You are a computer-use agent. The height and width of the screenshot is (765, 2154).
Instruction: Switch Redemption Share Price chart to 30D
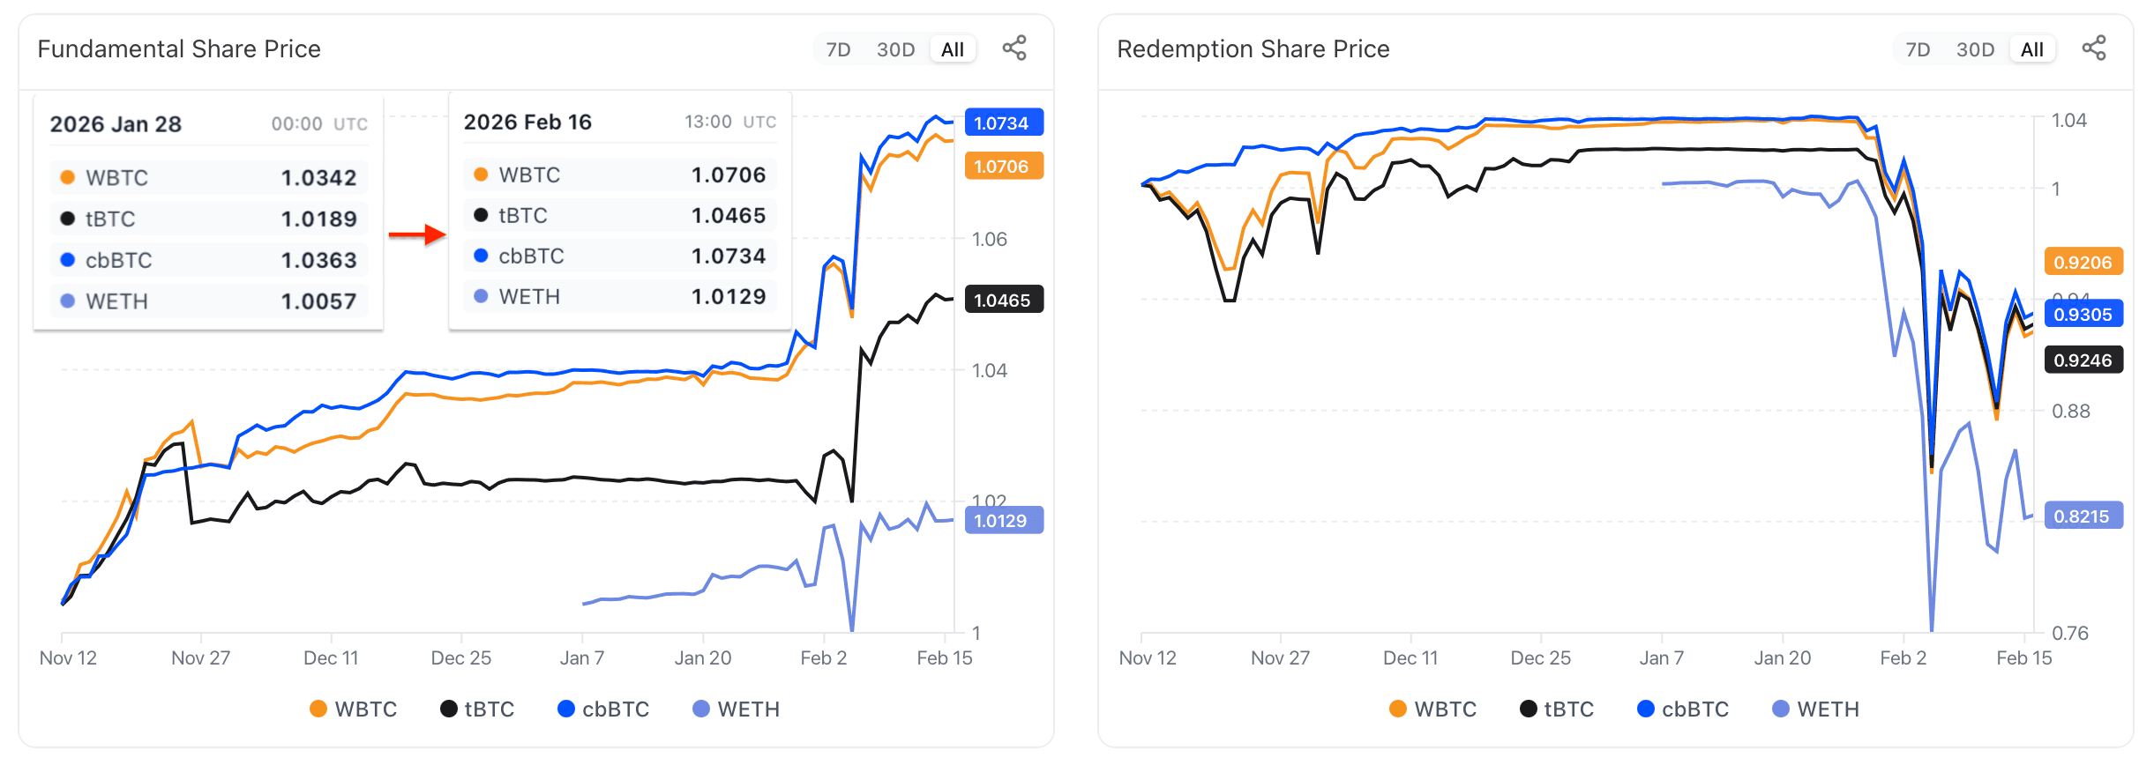pos(1975,49)
